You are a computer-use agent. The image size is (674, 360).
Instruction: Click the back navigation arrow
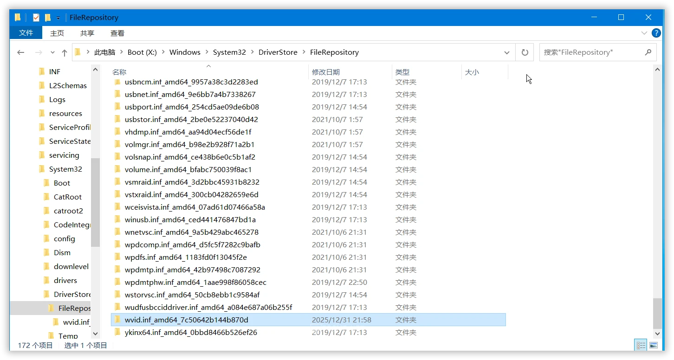[20, 52]
